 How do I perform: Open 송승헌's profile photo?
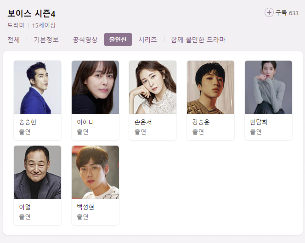(x=37, y=87)
